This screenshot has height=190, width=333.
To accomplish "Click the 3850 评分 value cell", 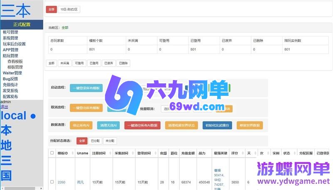I will click(x=235, y=182).
